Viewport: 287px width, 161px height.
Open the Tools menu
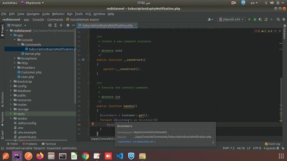[x=78, y=14]
